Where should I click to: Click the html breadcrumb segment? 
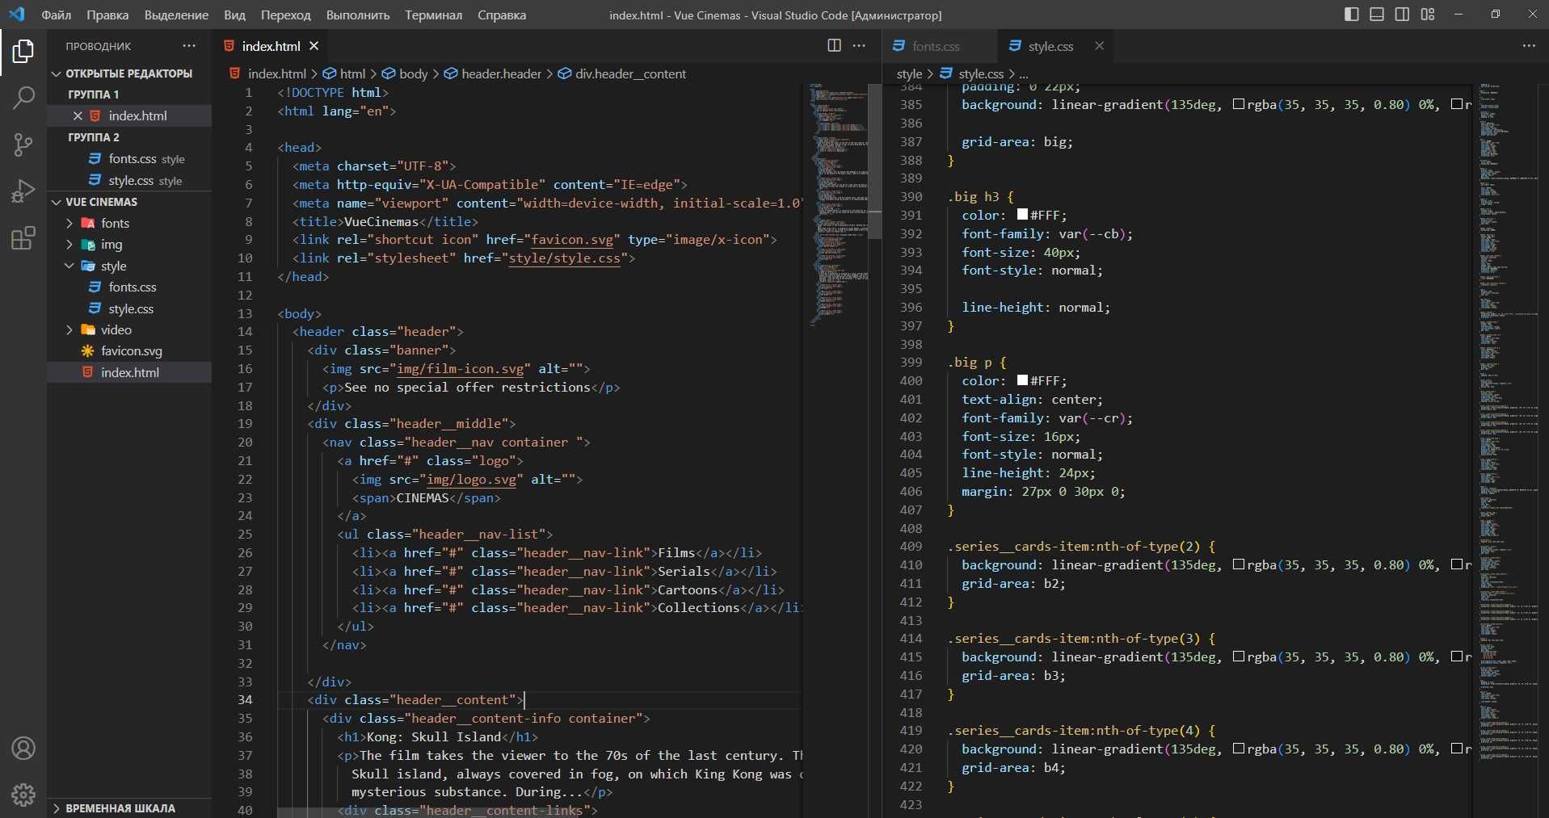tap(352, 73)
